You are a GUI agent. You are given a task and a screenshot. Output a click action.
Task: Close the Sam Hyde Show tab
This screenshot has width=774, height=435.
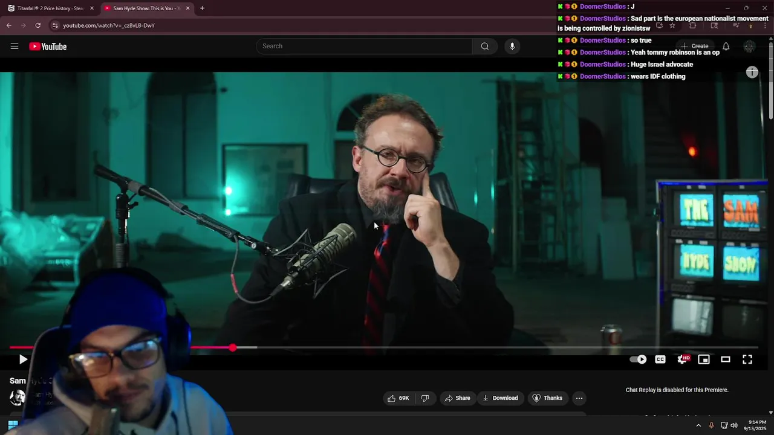pos(187,8)
